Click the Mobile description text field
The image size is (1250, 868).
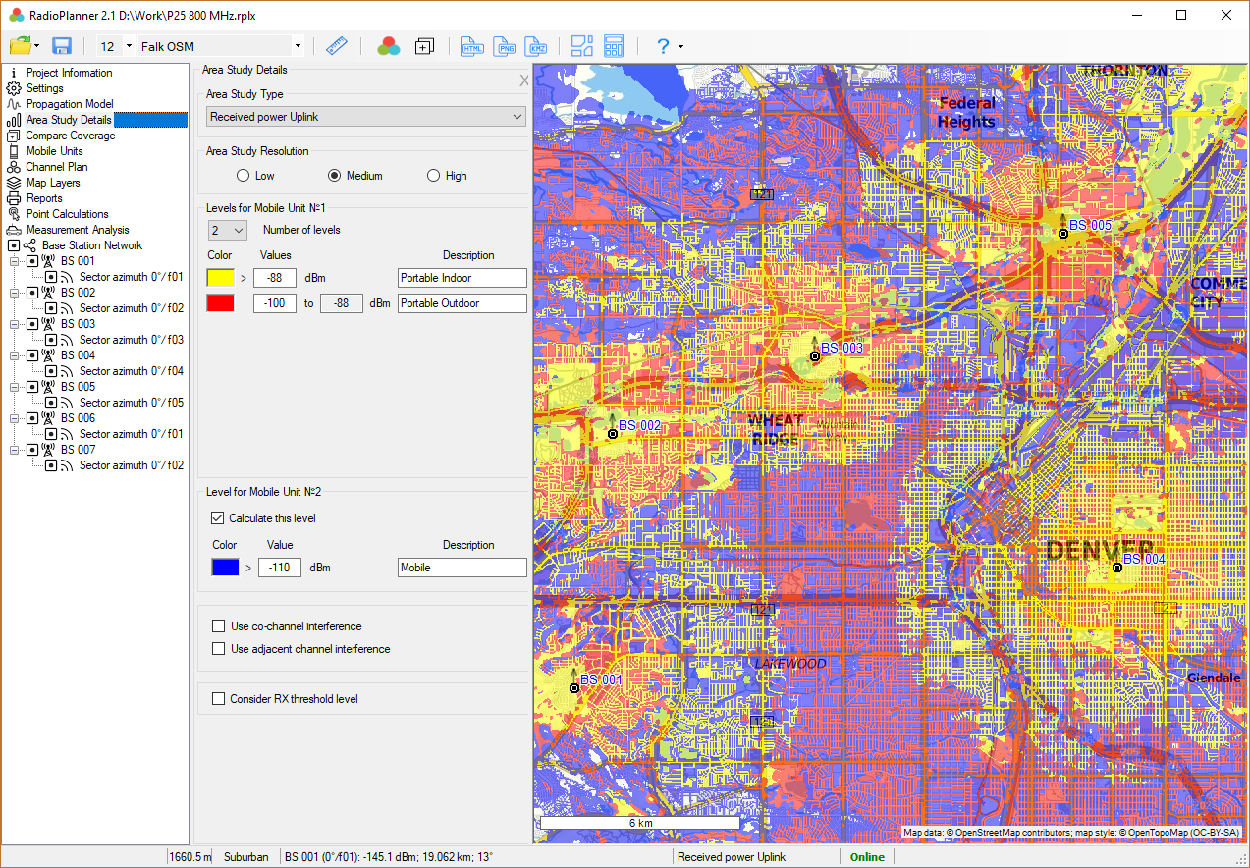click(x=462, y=568)
